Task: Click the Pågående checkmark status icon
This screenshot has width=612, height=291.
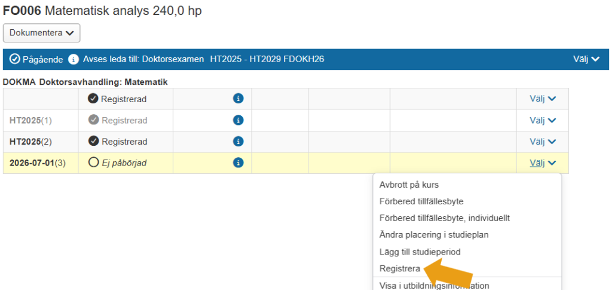Action: [x=14, y=59]
